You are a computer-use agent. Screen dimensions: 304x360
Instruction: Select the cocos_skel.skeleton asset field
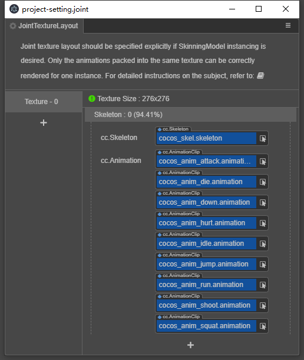(x=206, y=138)
